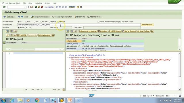
Task: Click the Service Administration button
Action: click(x=40, y=17)
